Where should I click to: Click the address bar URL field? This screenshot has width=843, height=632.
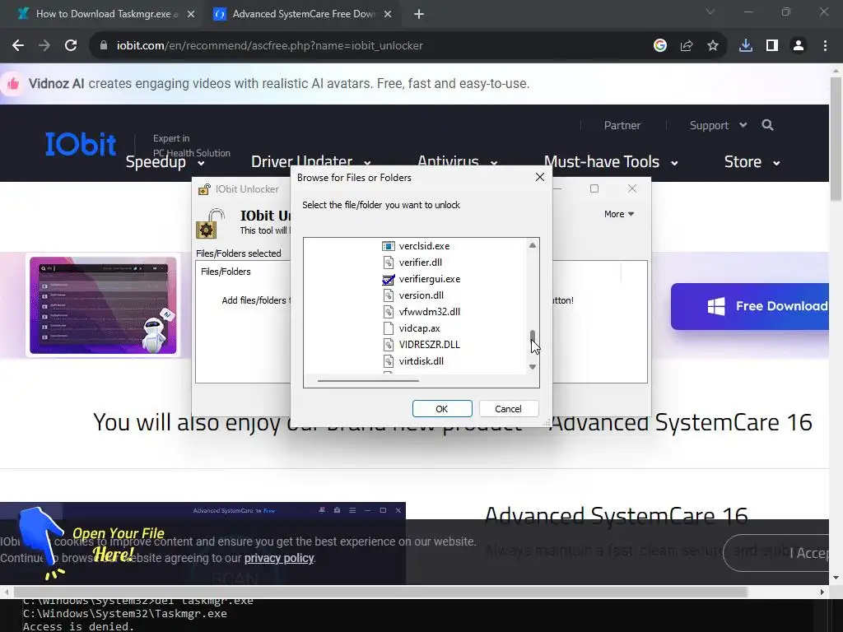point(371,46)
